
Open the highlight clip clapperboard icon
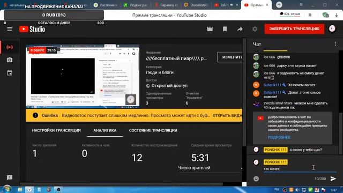[210, 29]
